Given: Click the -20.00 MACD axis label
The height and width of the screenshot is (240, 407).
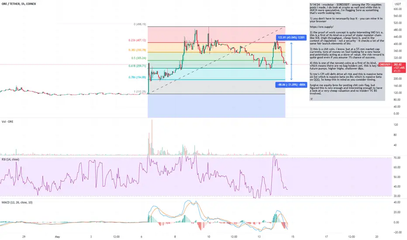Looking at the screenshot, I should click(x=397, y=233).
